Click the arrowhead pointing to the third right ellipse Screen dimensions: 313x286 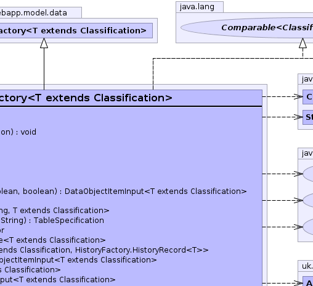[x=298, y=227]
